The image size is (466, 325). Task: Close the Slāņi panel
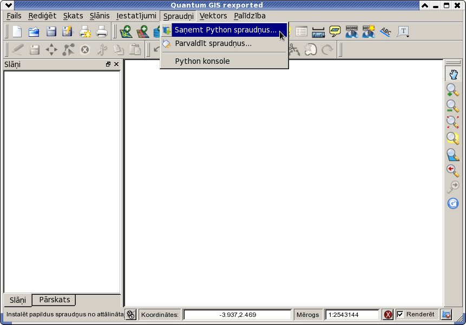tap(116, 64)
